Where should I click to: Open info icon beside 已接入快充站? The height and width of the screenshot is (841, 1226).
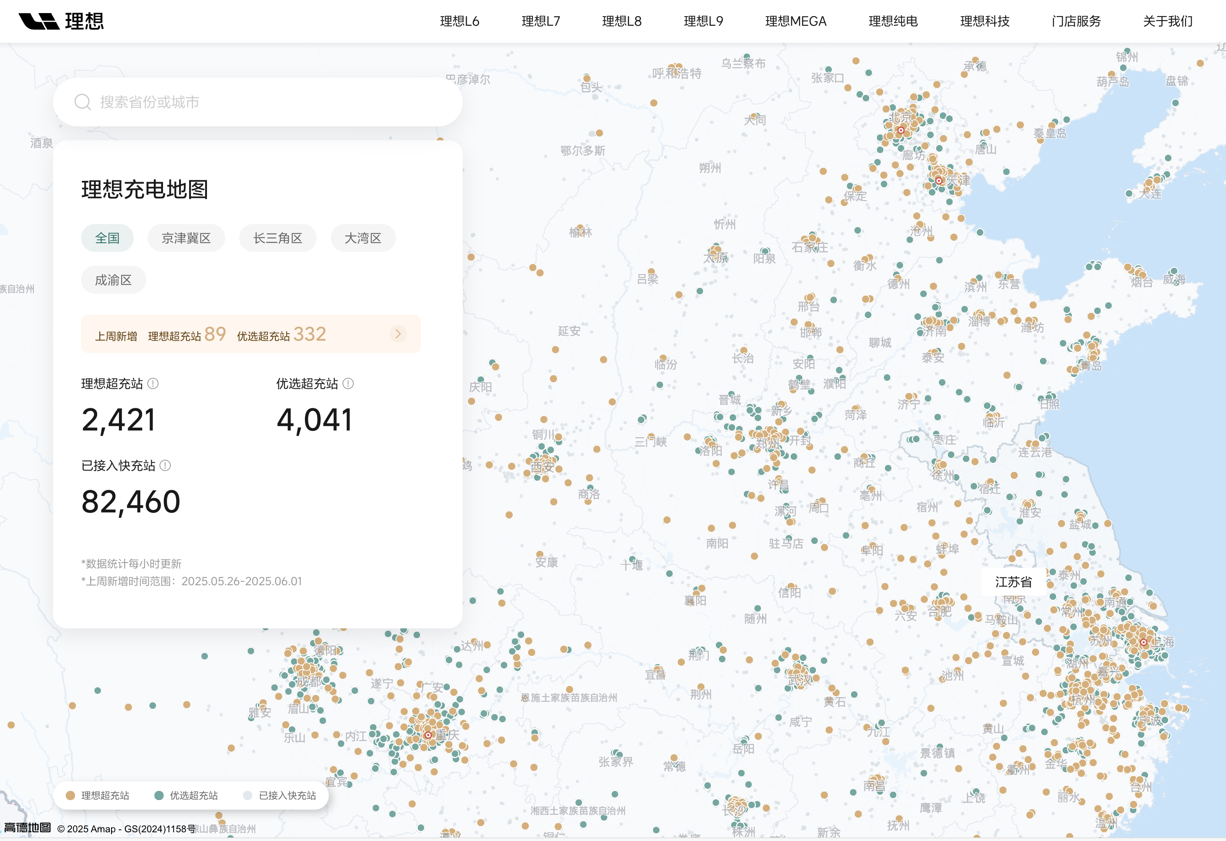point(165,465)
